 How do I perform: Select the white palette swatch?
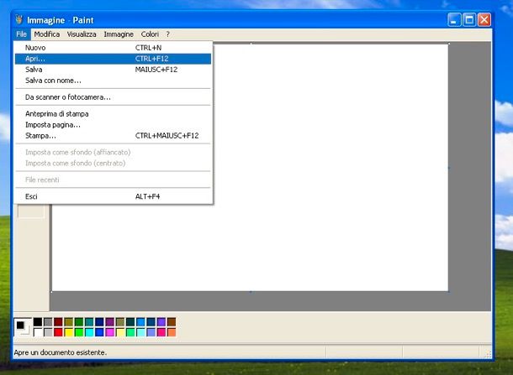click(38, 332)
